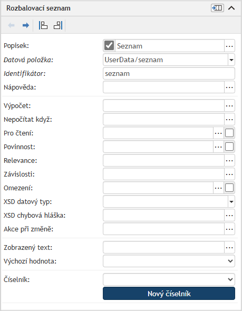Click the blue forward arrow icon
This screenshot has width=242, height=311.
tap(26, 25)
